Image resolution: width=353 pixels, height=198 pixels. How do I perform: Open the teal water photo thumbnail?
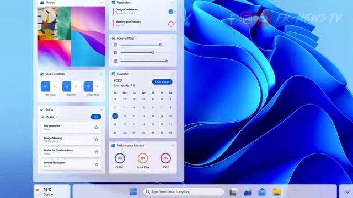63,23
